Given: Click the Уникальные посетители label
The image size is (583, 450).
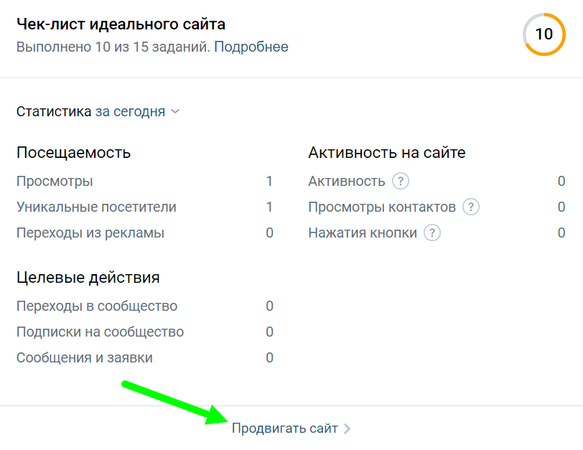Looking at the screenshot, I should [96, 207].
